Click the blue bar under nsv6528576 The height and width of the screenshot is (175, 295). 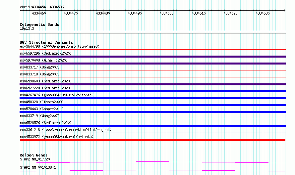point(152,126)
